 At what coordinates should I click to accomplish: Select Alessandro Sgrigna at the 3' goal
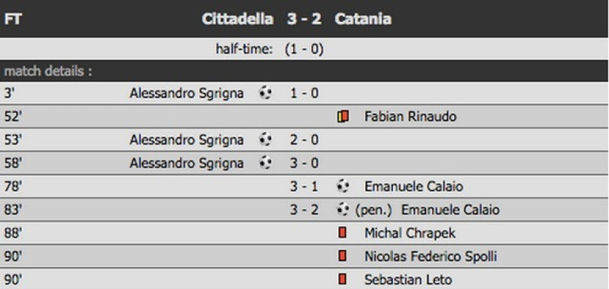click(186, 93)
